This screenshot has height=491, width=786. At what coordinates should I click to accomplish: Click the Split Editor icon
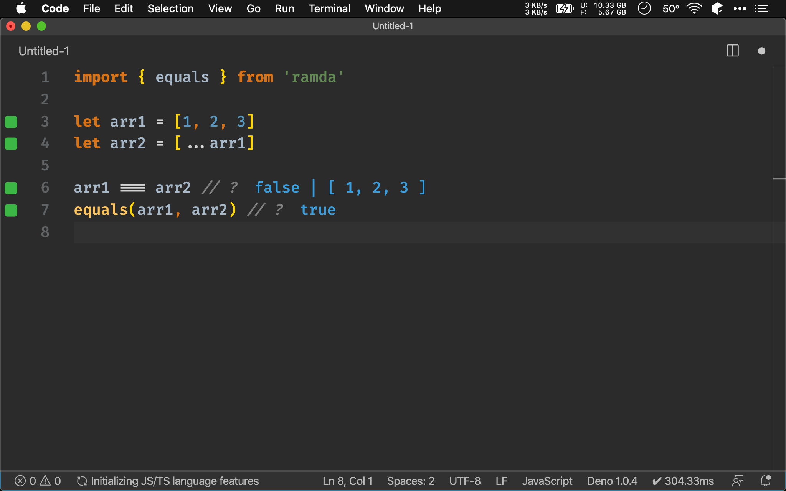732,51
